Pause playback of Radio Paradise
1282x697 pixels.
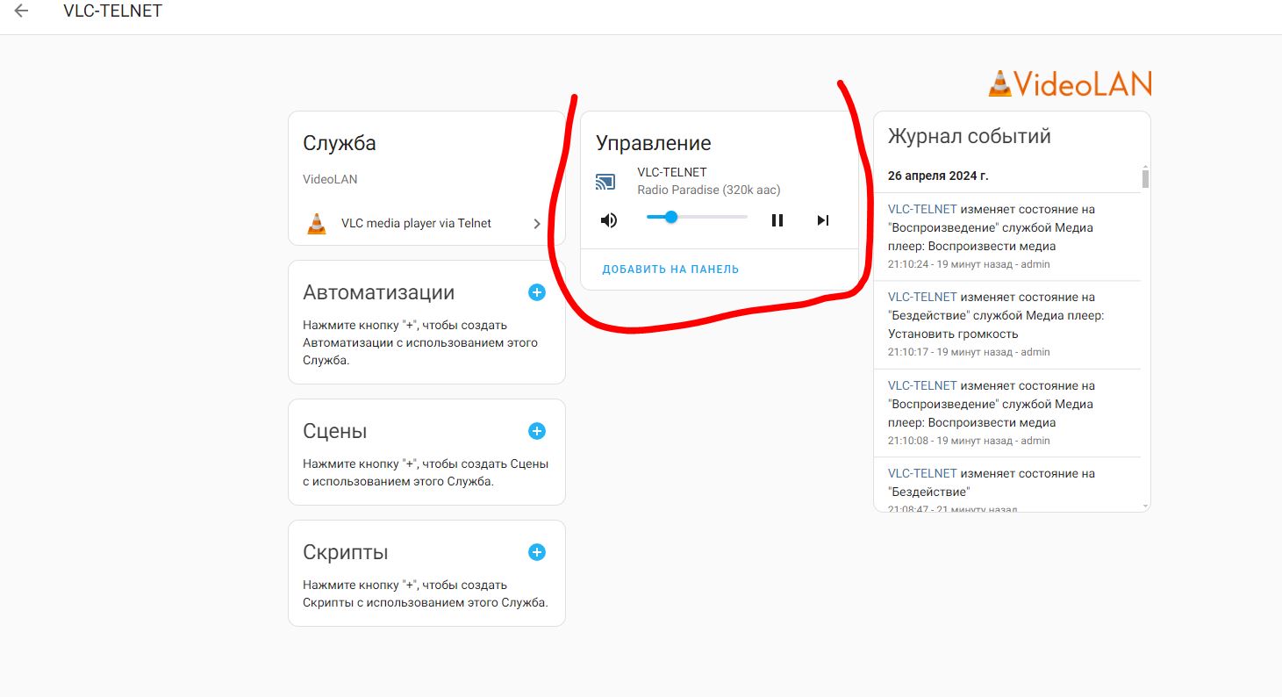tap(777, 220)
